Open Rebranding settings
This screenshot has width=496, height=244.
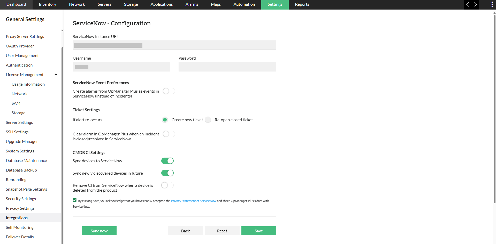[16, 180]
